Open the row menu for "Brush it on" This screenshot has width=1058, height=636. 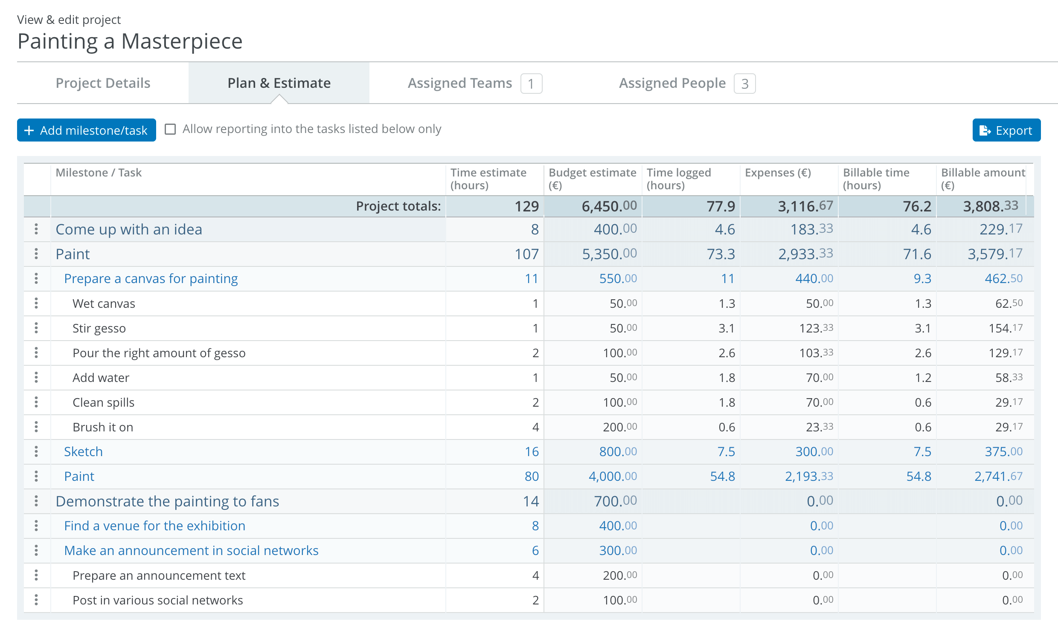(36, 427)
